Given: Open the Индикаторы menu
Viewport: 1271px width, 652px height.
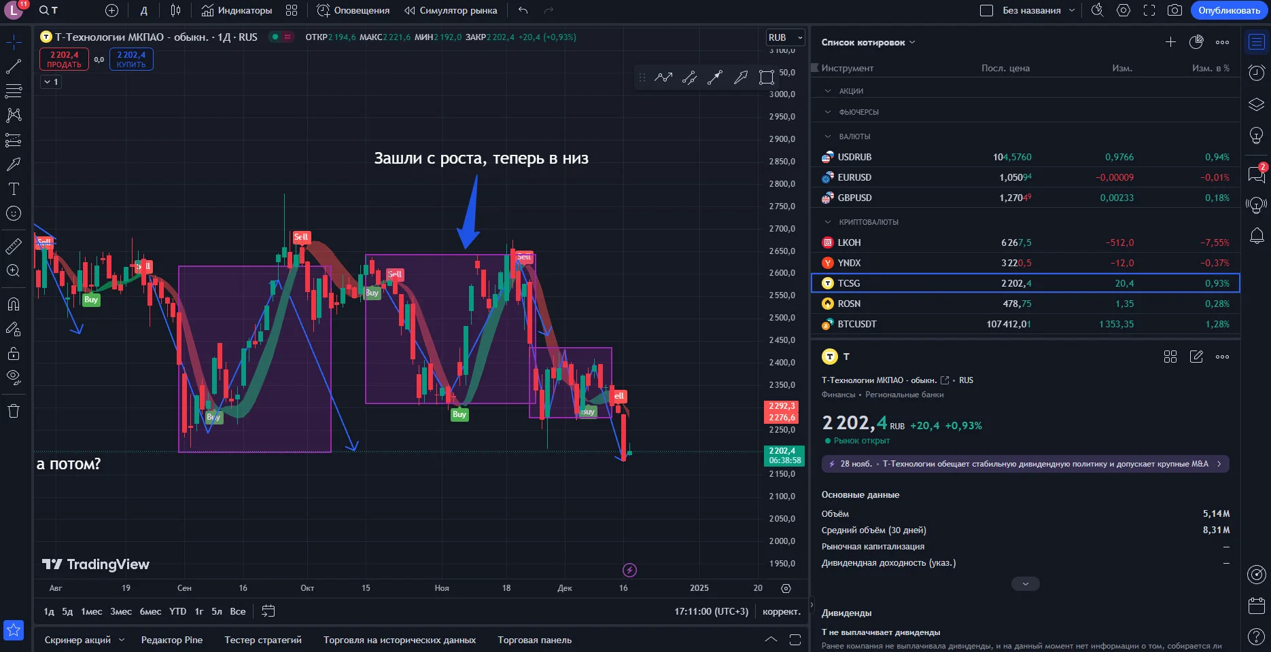Looking at the screenshot, I should [x=237, y=10].
